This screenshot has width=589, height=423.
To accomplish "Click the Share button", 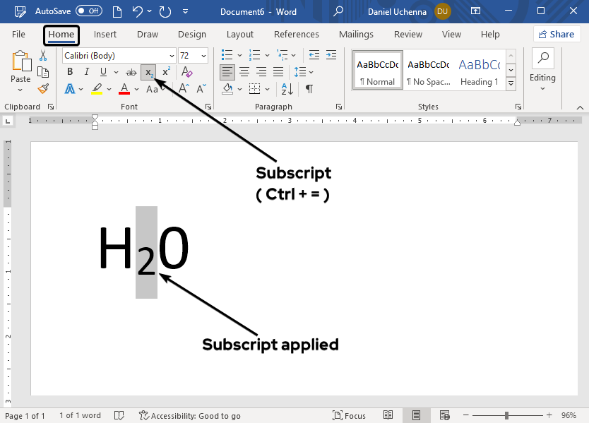I will [556, 34].
